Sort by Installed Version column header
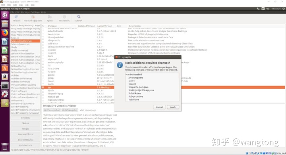This screenshot has height=155, width=286. point(87,26)
